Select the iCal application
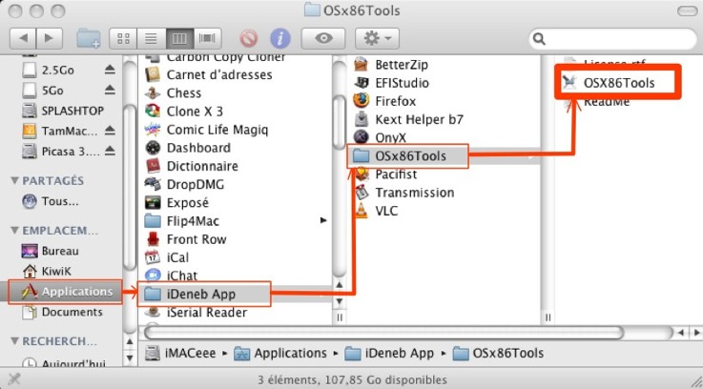 [167, 257]
